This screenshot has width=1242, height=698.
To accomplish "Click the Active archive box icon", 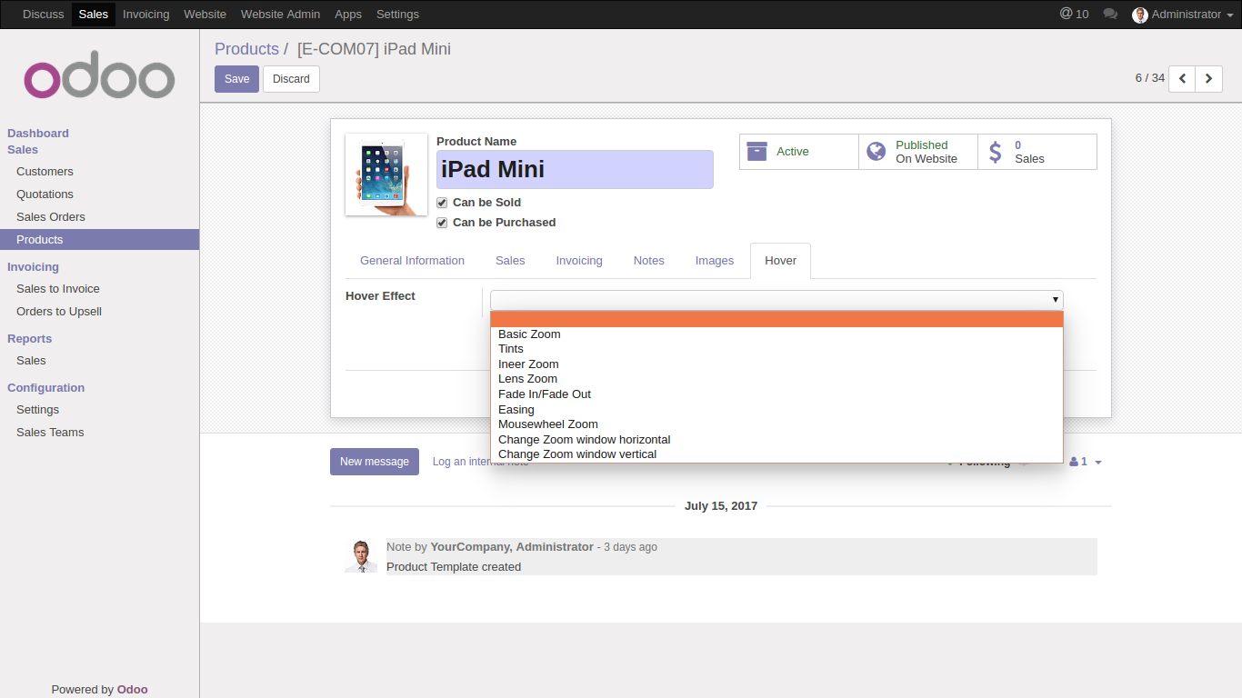I will pyautogui.click(x=756, y=152).
